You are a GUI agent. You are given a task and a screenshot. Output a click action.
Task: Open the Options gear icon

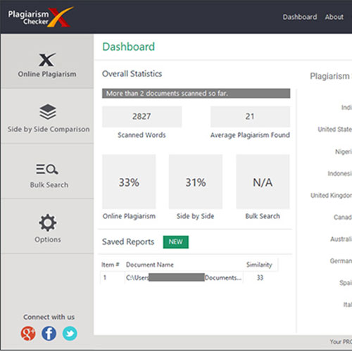(x=48, y=222)
